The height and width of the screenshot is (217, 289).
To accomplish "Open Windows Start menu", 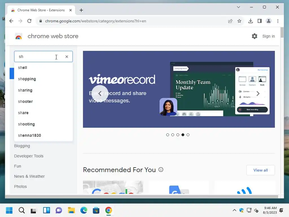I will 9,210.
